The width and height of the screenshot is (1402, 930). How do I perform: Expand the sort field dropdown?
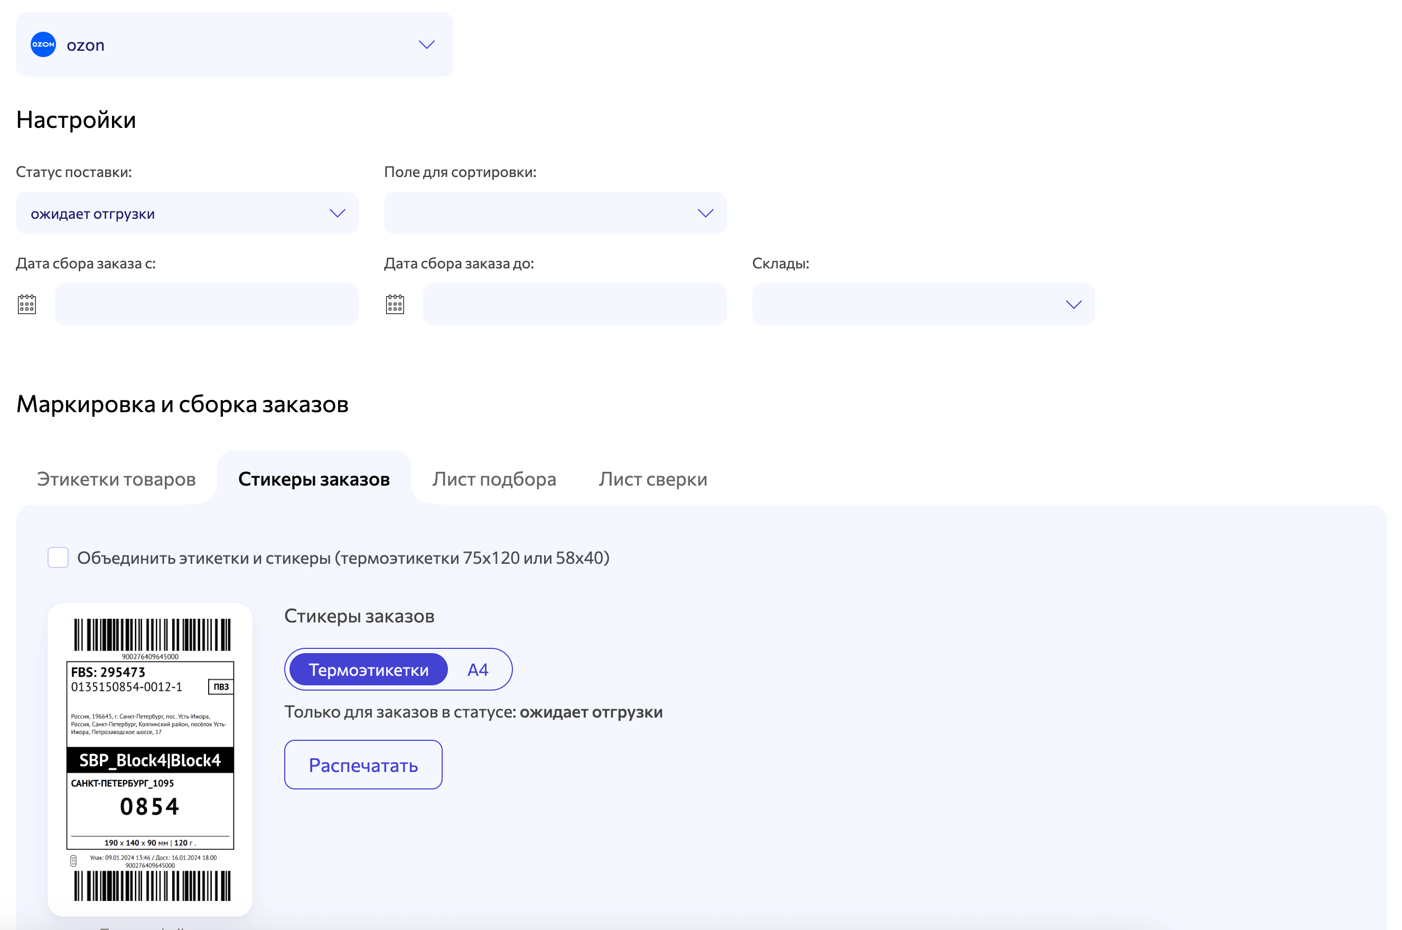click(554, 213)
